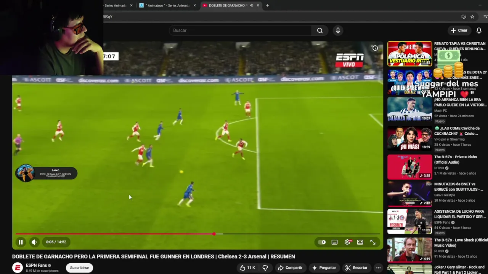Click the Mach FC channel name
Viewport: 488px width, 274px height.
coord(440,111)
